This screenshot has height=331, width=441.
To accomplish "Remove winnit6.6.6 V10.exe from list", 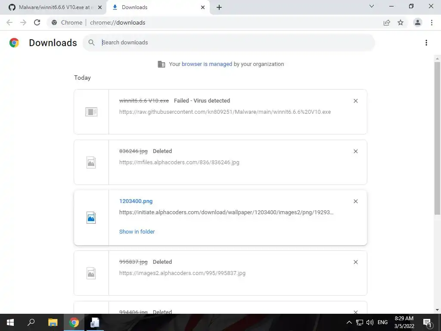I will (356, 101).
